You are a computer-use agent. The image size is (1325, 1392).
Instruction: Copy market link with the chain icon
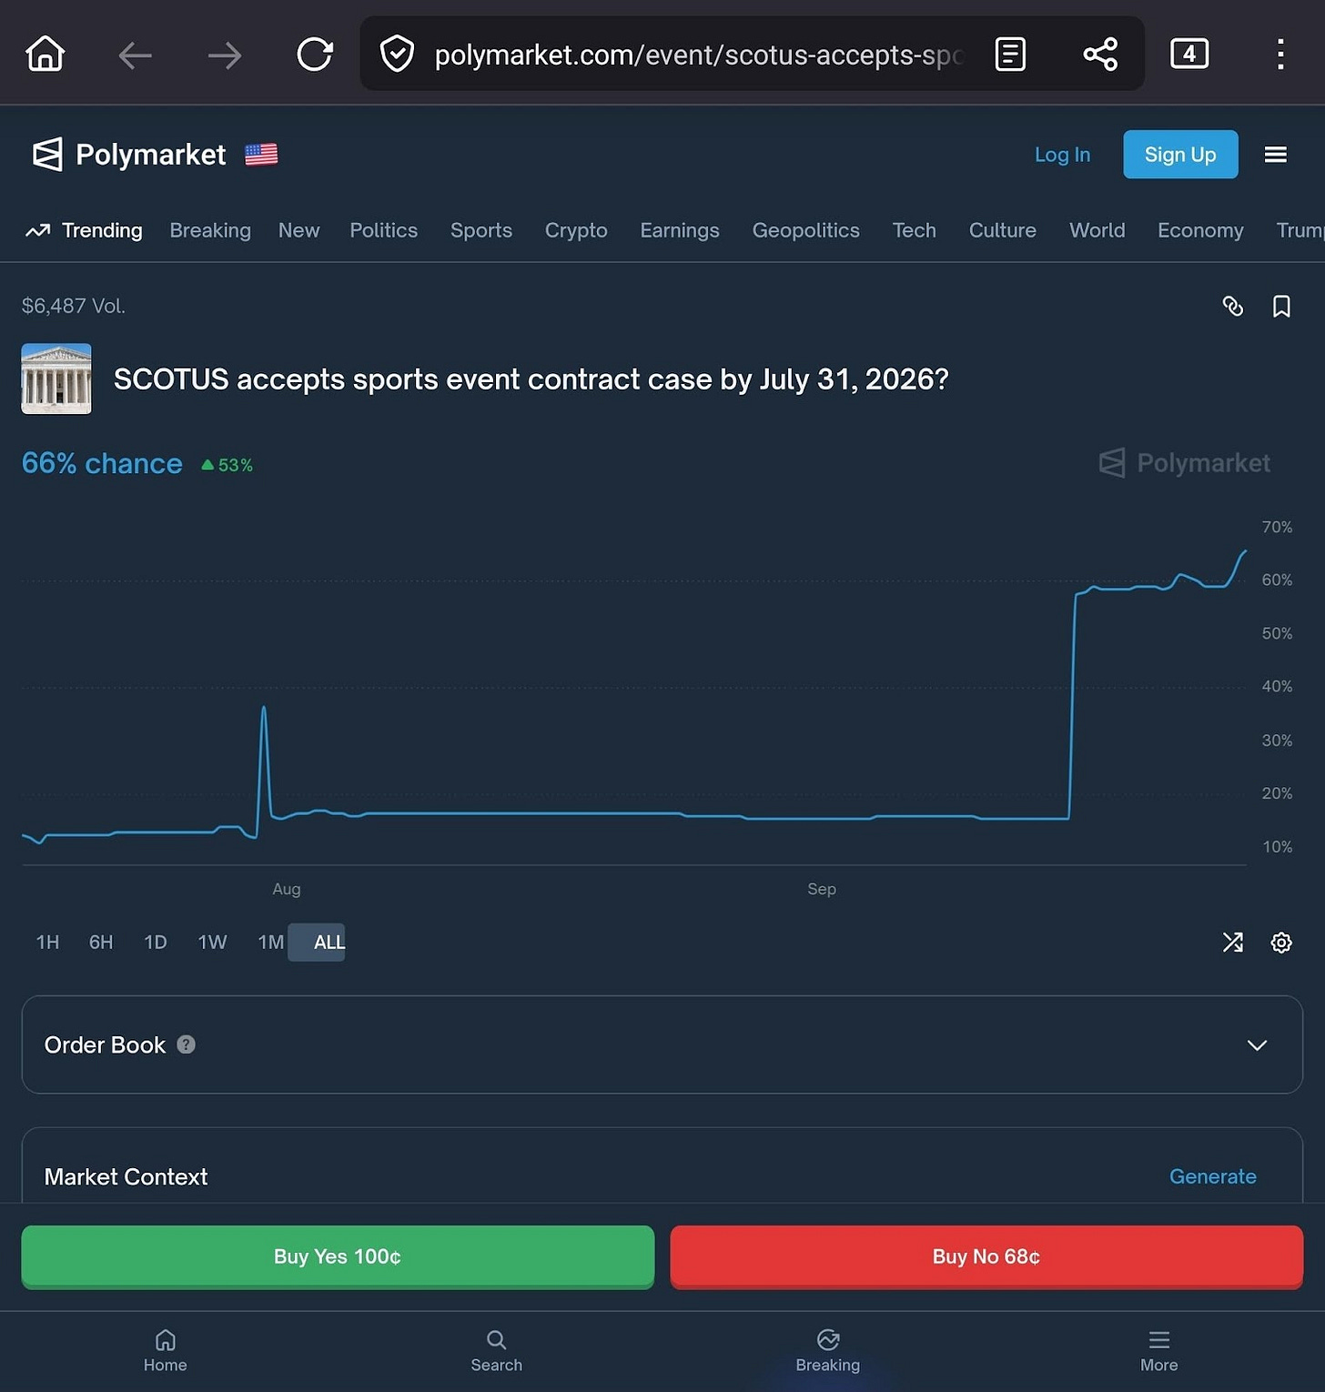tap(1232, 307)
